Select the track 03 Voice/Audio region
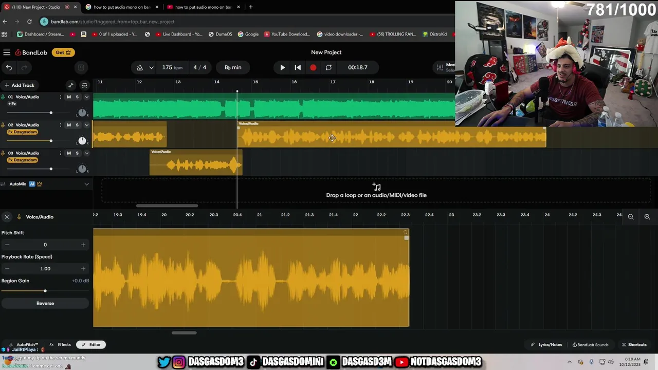658x370 pixels. [x=196, y=163]
